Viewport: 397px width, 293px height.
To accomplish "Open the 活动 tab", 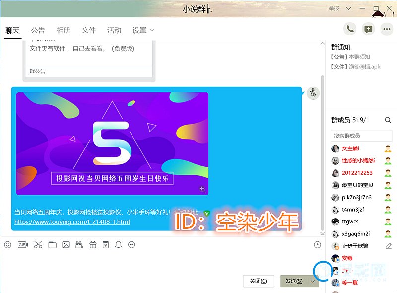I will [114, 30].
